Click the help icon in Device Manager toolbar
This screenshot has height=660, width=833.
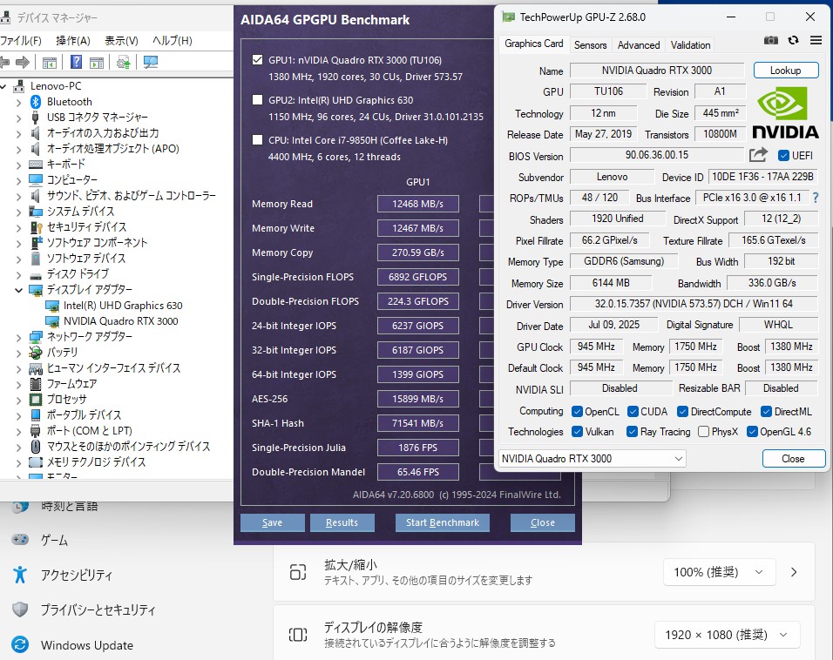point(76,62)
